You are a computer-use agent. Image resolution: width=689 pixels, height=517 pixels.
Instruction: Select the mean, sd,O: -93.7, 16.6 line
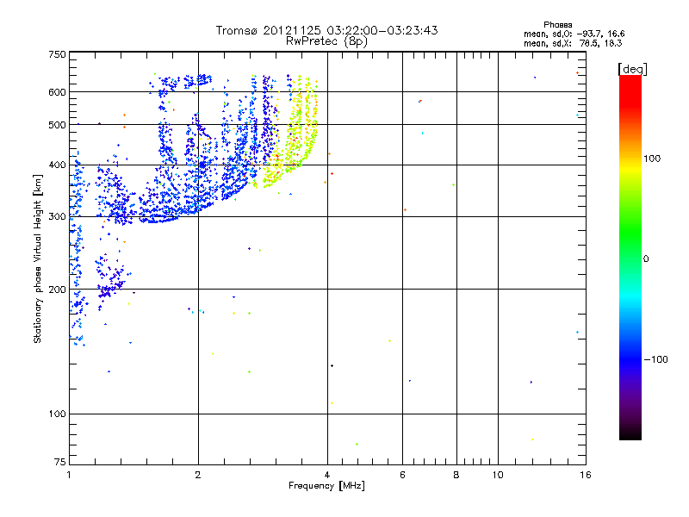pyautogui.click(x=574, y=34)
